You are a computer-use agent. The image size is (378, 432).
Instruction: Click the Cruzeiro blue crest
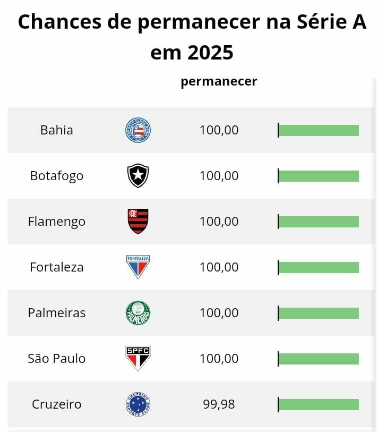coord(138,404)
